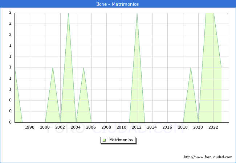Click the 2001 data peak
236x163 pixels.
coord(53,68)
